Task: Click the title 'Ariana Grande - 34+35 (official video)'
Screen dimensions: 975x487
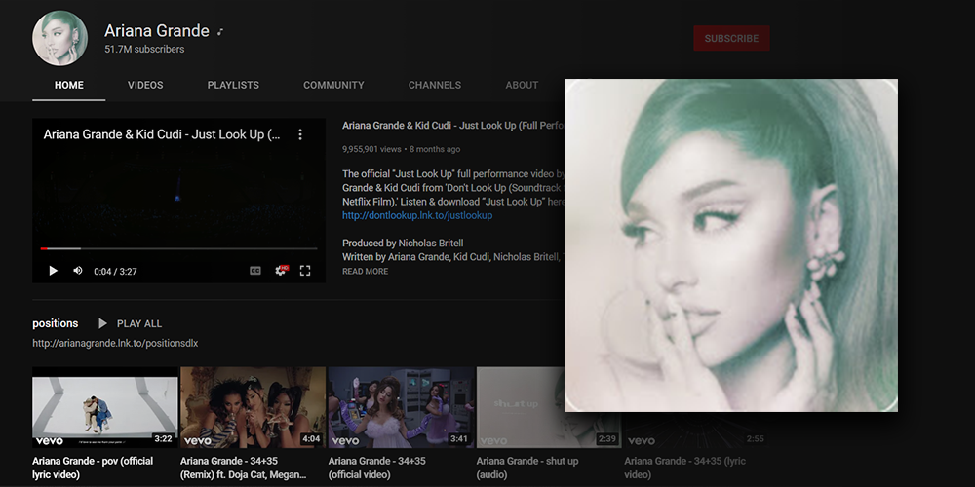Action: coord(376,468)
